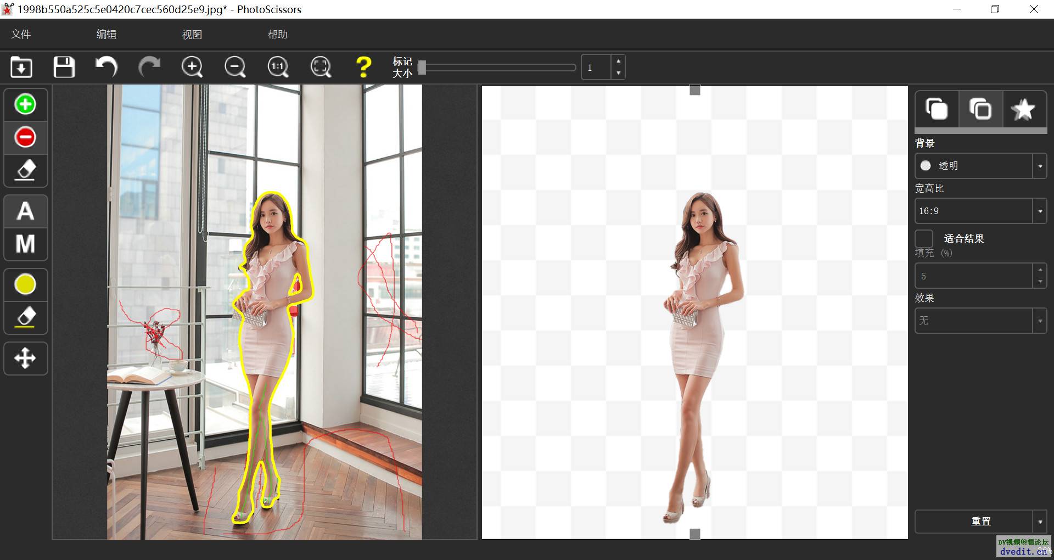
Task: Click the save floppy disk icon
Action: [x=64, y=68]
